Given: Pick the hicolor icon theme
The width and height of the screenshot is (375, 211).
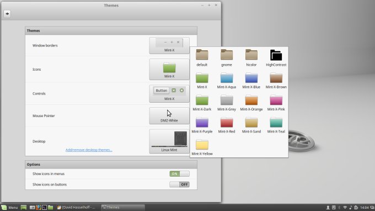Looking at the screenshot, I should coord(251,57).
